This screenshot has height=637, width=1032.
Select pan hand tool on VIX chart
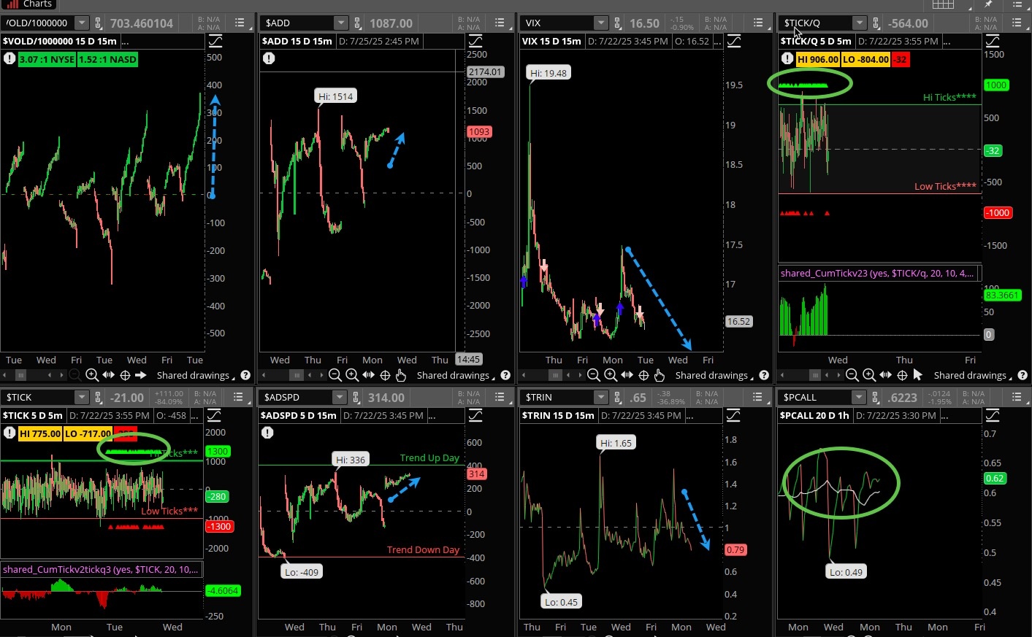click(660, 375)
